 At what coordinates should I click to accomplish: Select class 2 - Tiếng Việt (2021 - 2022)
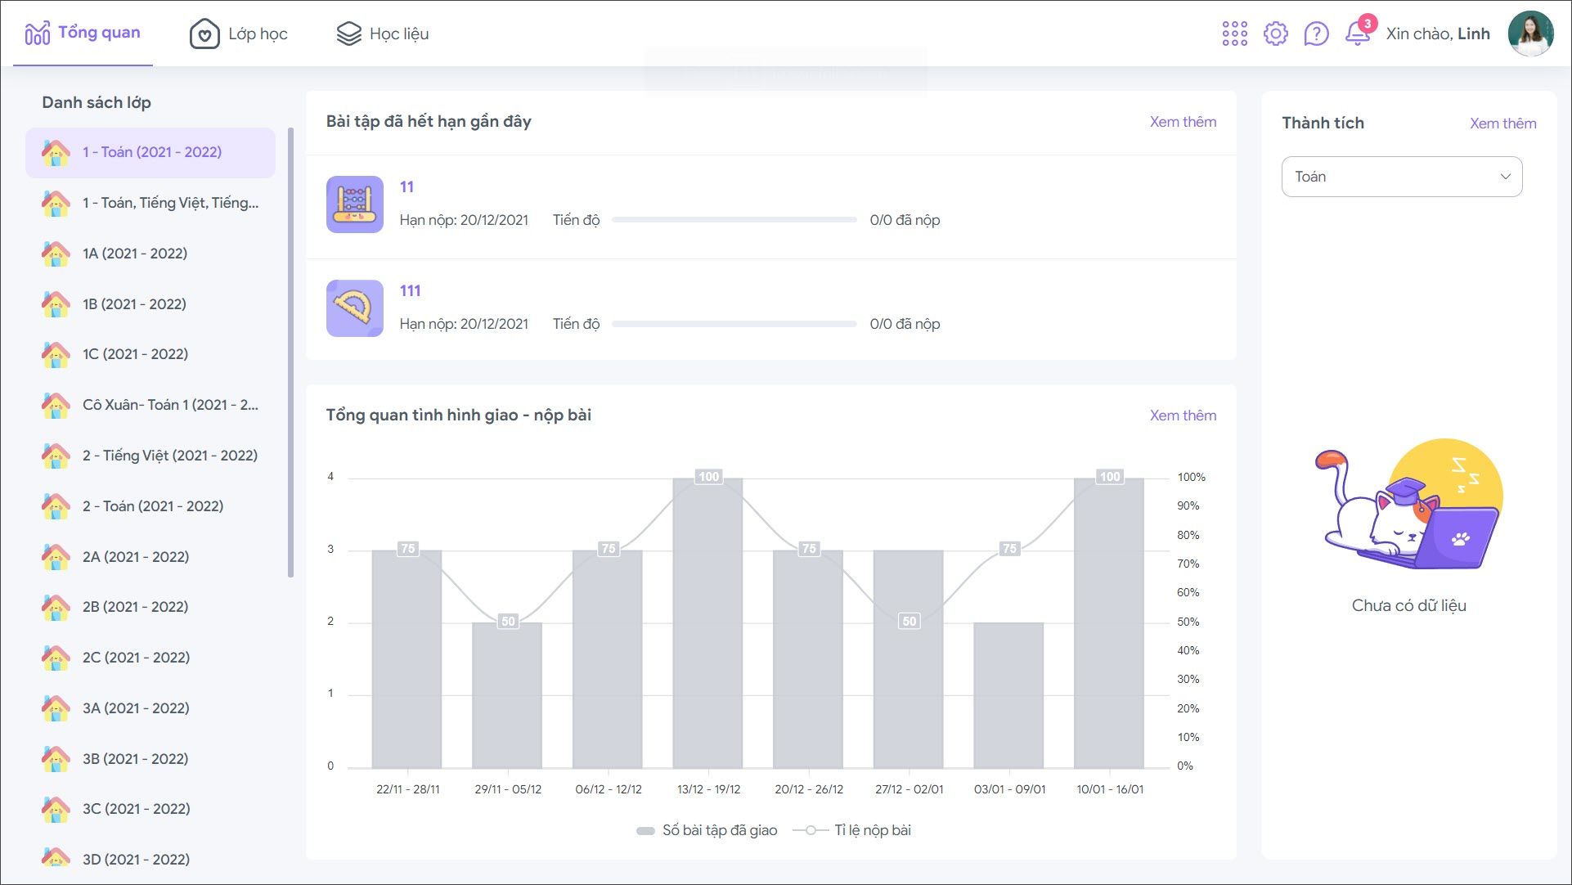[x=169, y=456]
